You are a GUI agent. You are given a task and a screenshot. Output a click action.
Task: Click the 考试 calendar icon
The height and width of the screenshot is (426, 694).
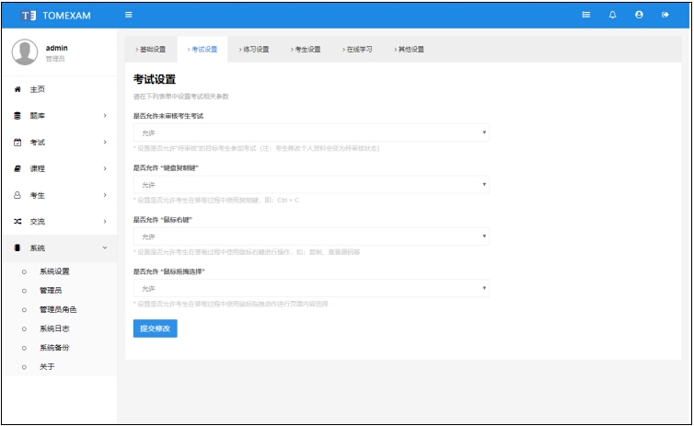pos(17,142)
